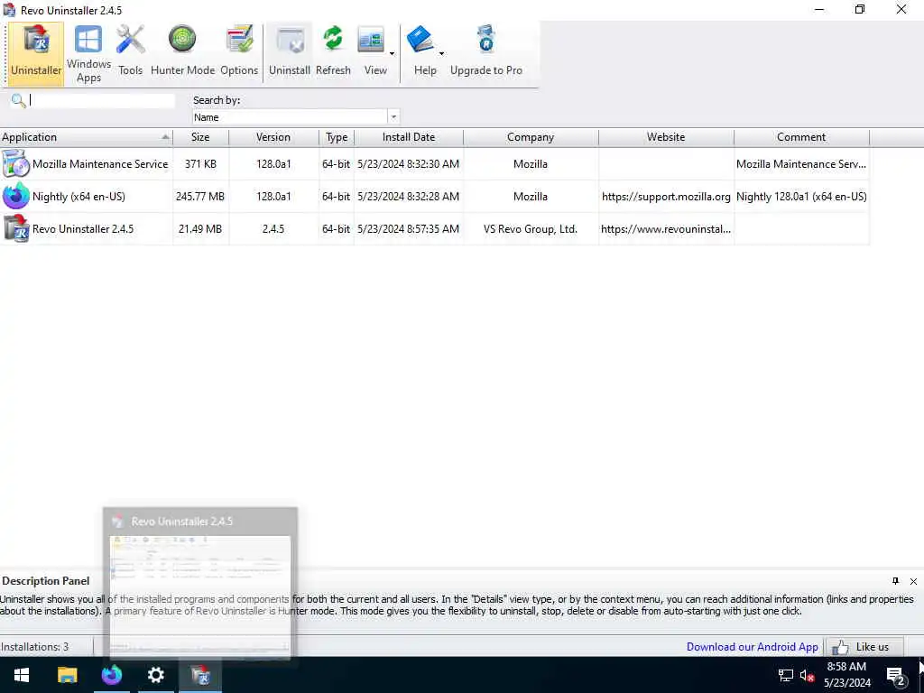Expand the Help dropdown arrow
This screenshot has height=693, width=924.
[x=441, y=54]
